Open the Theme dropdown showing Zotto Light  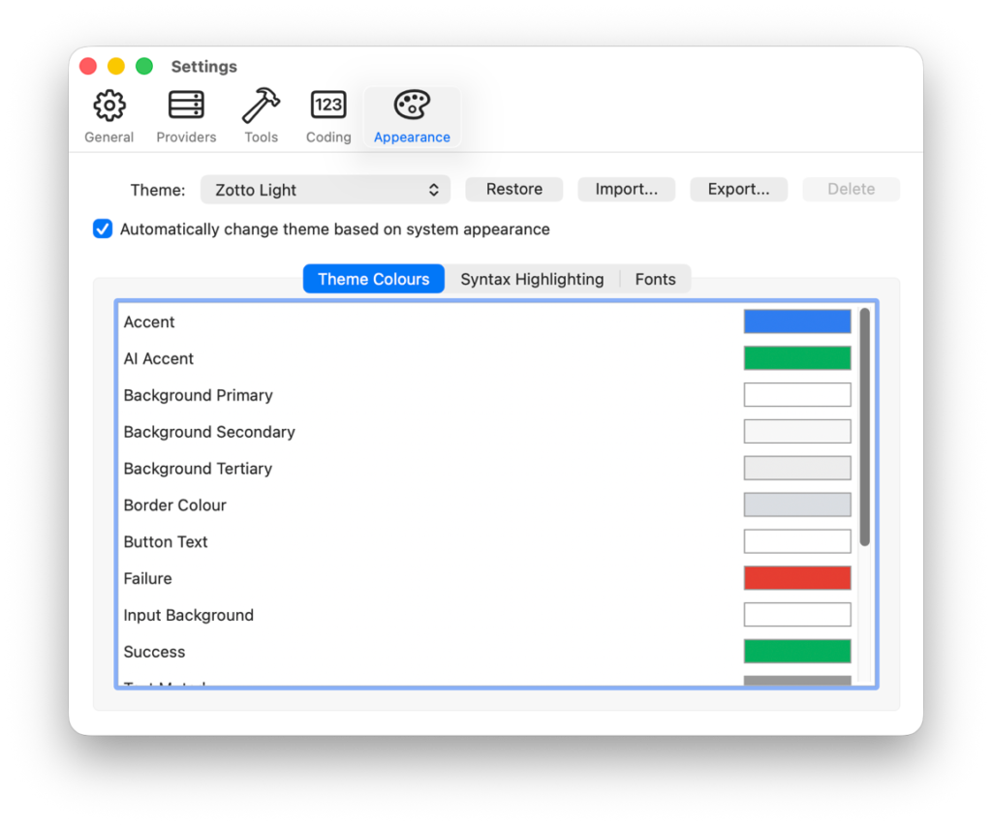tap(325, 190)
